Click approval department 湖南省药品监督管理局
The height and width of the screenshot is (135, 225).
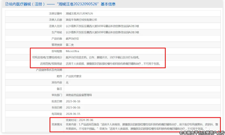(79, 95)
